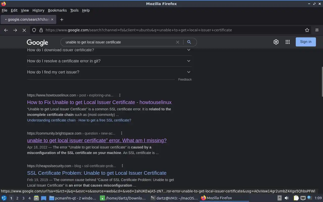Viewport: 323px width, 202px height.
Task: Open the File menu
Action: click(x=5, y=10)
